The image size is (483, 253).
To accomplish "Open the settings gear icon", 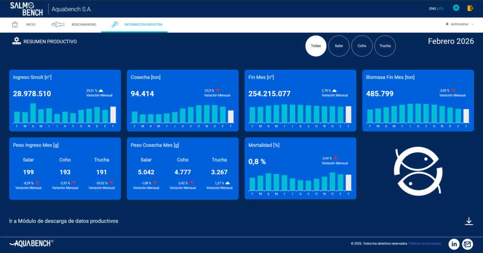I will (456, 8).
